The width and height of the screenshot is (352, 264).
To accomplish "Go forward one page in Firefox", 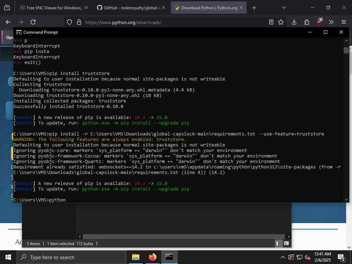I will (21, 22).
